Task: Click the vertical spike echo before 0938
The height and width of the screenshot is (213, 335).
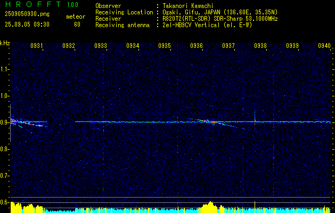Action: (255, 118)
